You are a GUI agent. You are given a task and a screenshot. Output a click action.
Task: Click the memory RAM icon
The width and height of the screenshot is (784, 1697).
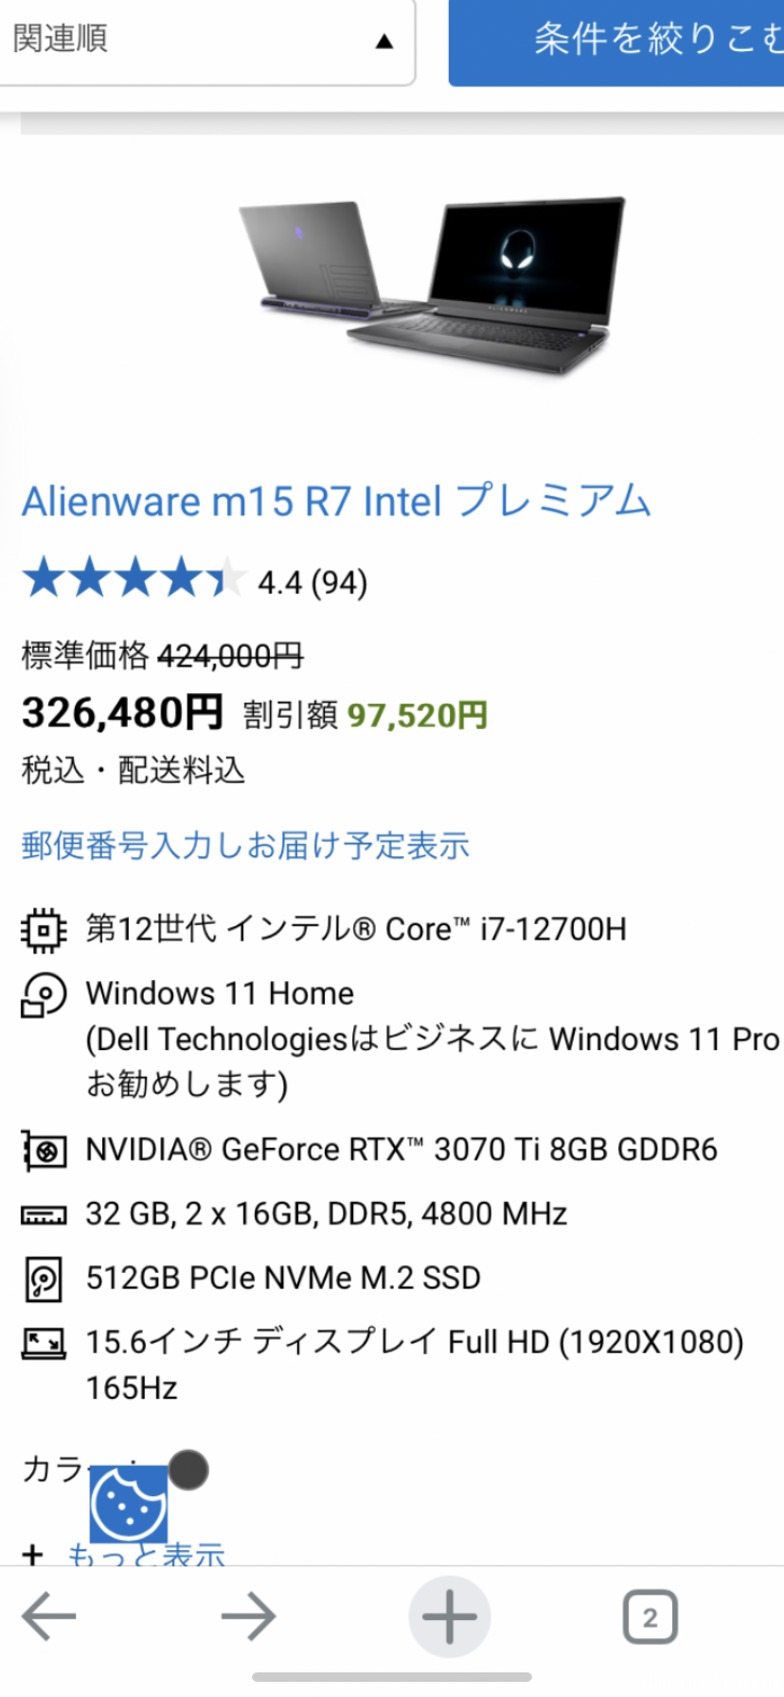[x=44, y=1215]
